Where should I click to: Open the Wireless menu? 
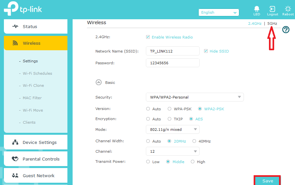pyautogui.click(x=35, y=43)
